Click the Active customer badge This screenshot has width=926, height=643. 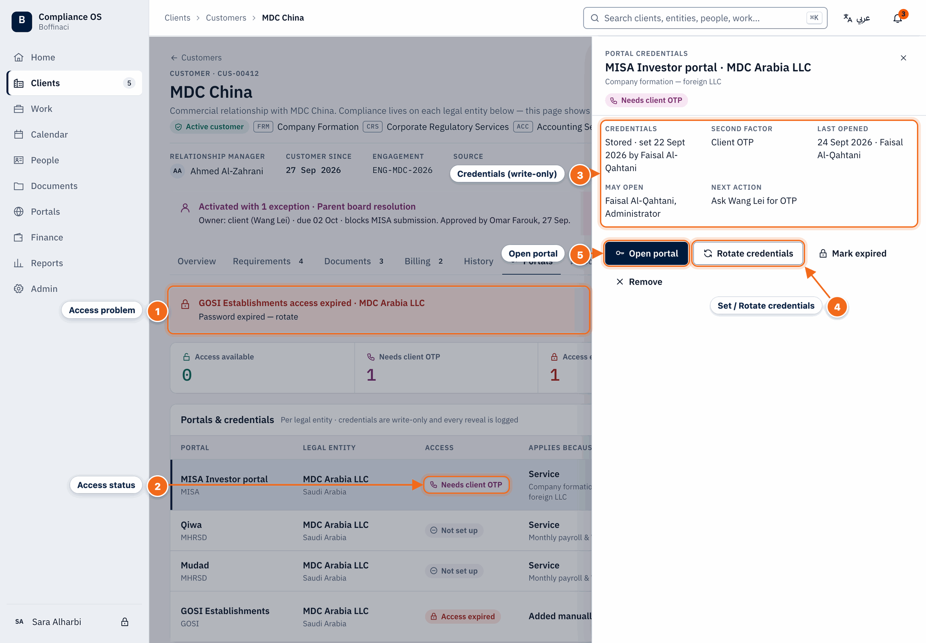210,127
